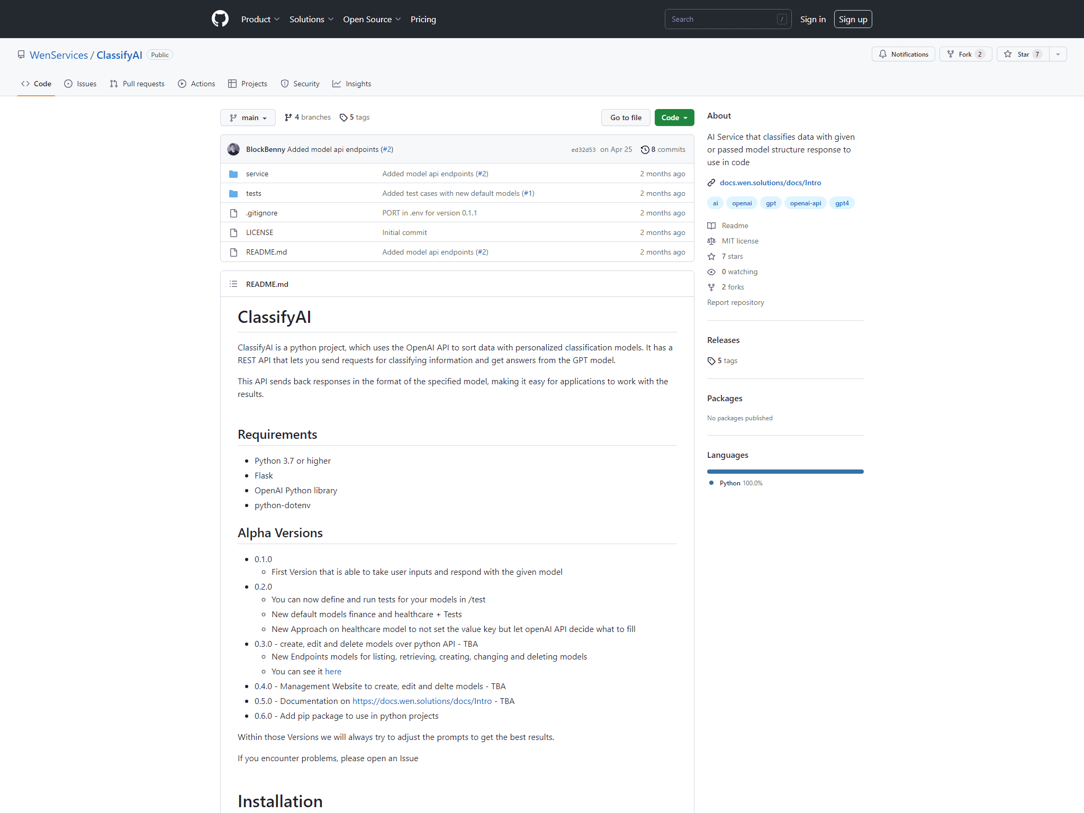Open the service folder name

[257, 174]
